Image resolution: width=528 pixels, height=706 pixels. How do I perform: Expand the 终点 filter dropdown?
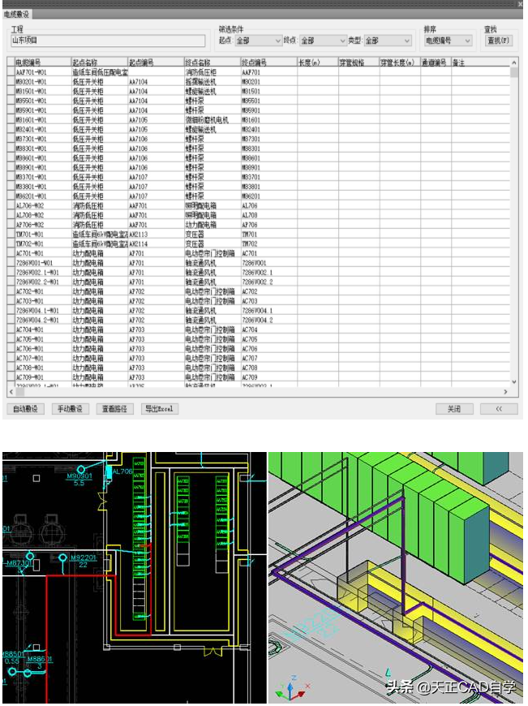[x=322, y=40]
